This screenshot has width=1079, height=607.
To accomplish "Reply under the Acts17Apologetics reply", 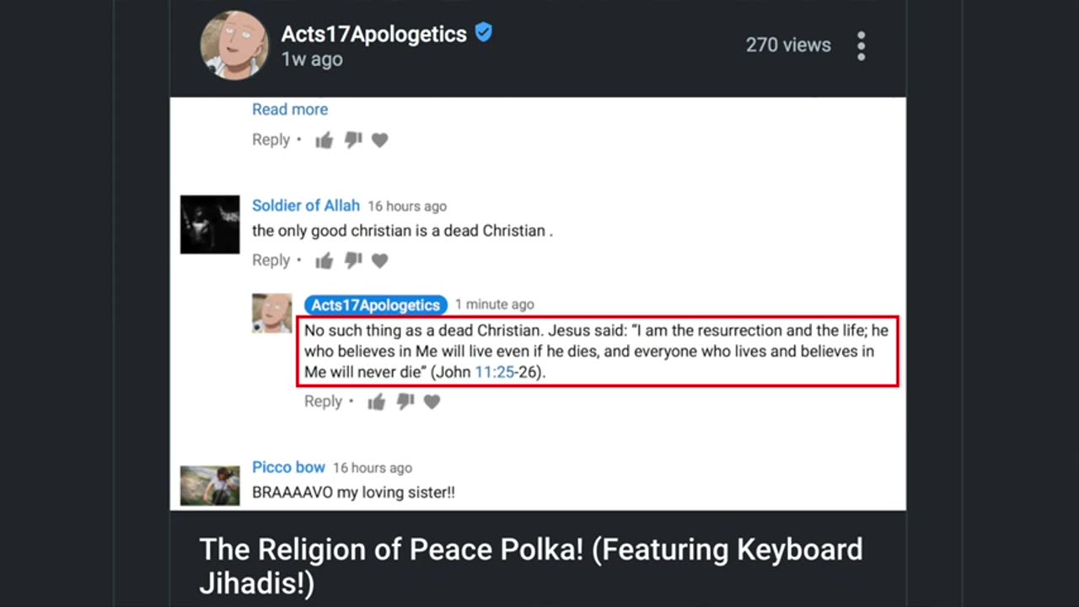I will 323,402.
